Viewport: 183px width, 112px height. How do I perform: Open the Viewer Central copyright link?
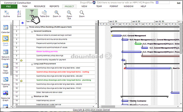tap(91, 110)
